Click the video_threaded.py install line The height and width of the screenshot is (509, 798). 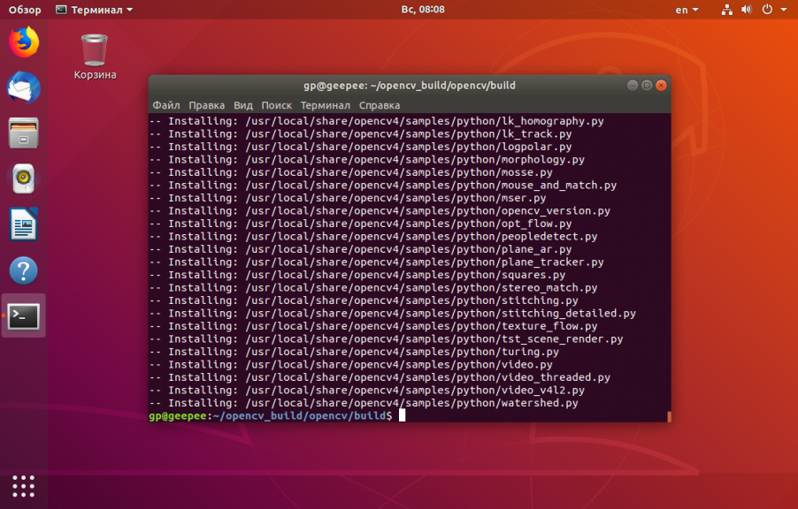click(380, 377)
